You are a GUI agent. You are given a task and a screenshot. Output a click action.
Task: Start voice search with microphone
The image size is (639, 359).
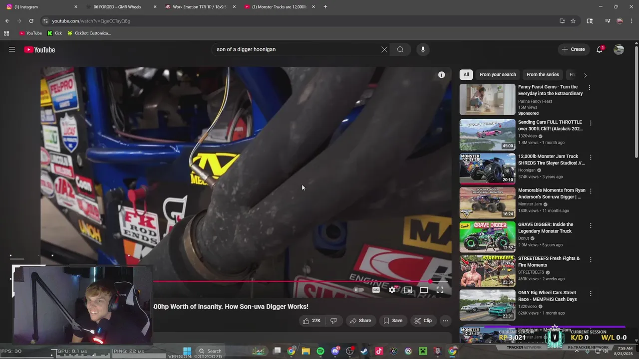(423, 49)
